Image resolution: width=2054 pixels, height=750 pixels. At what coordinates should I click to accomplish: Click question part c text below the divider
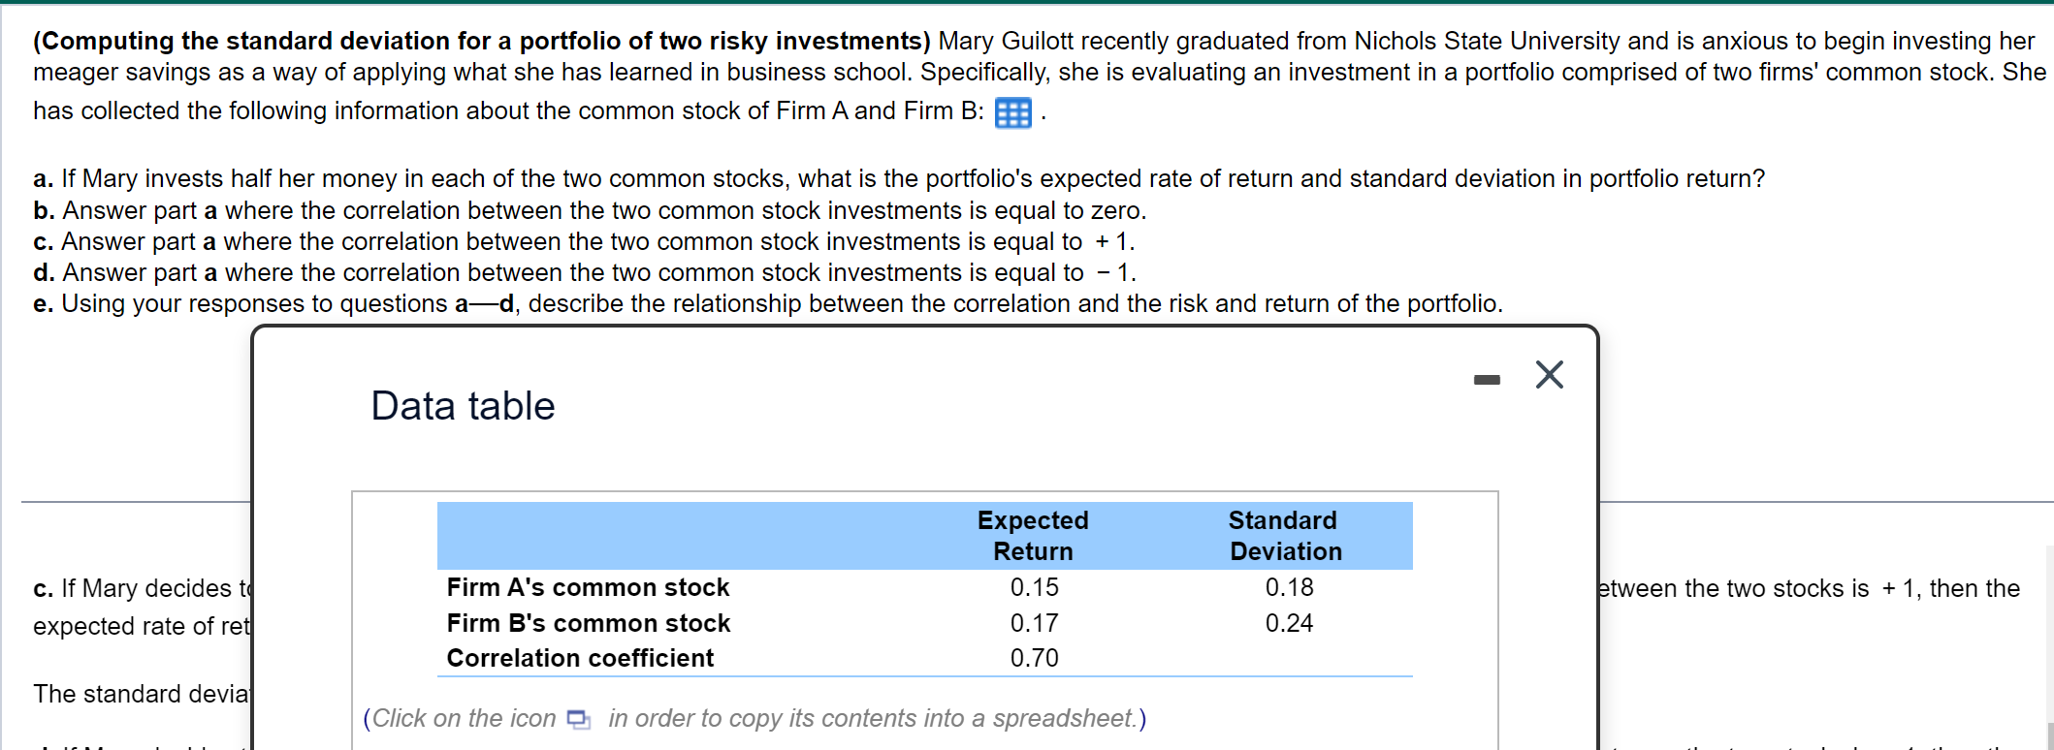[136, 588]
